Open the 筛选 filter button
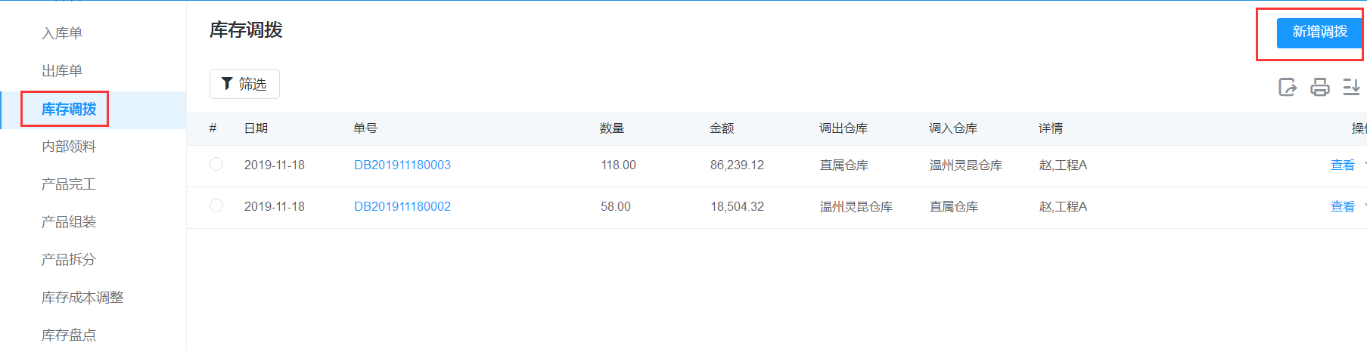The width and height of the screenshot is (1367, 349). click(x=244, y=84)
